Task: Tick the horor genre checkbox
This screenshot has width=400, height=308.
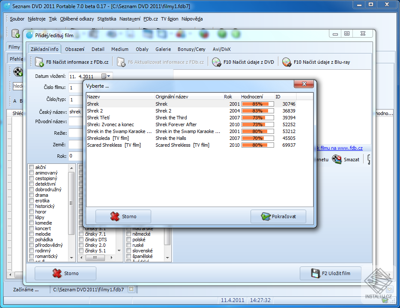Action: coord(32,212)
